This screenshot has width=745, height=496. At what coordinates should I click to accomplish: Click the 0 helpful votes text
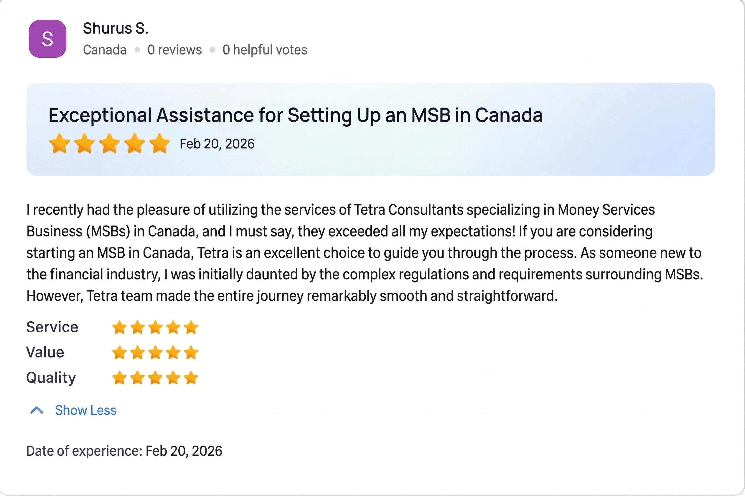point(265,50)
